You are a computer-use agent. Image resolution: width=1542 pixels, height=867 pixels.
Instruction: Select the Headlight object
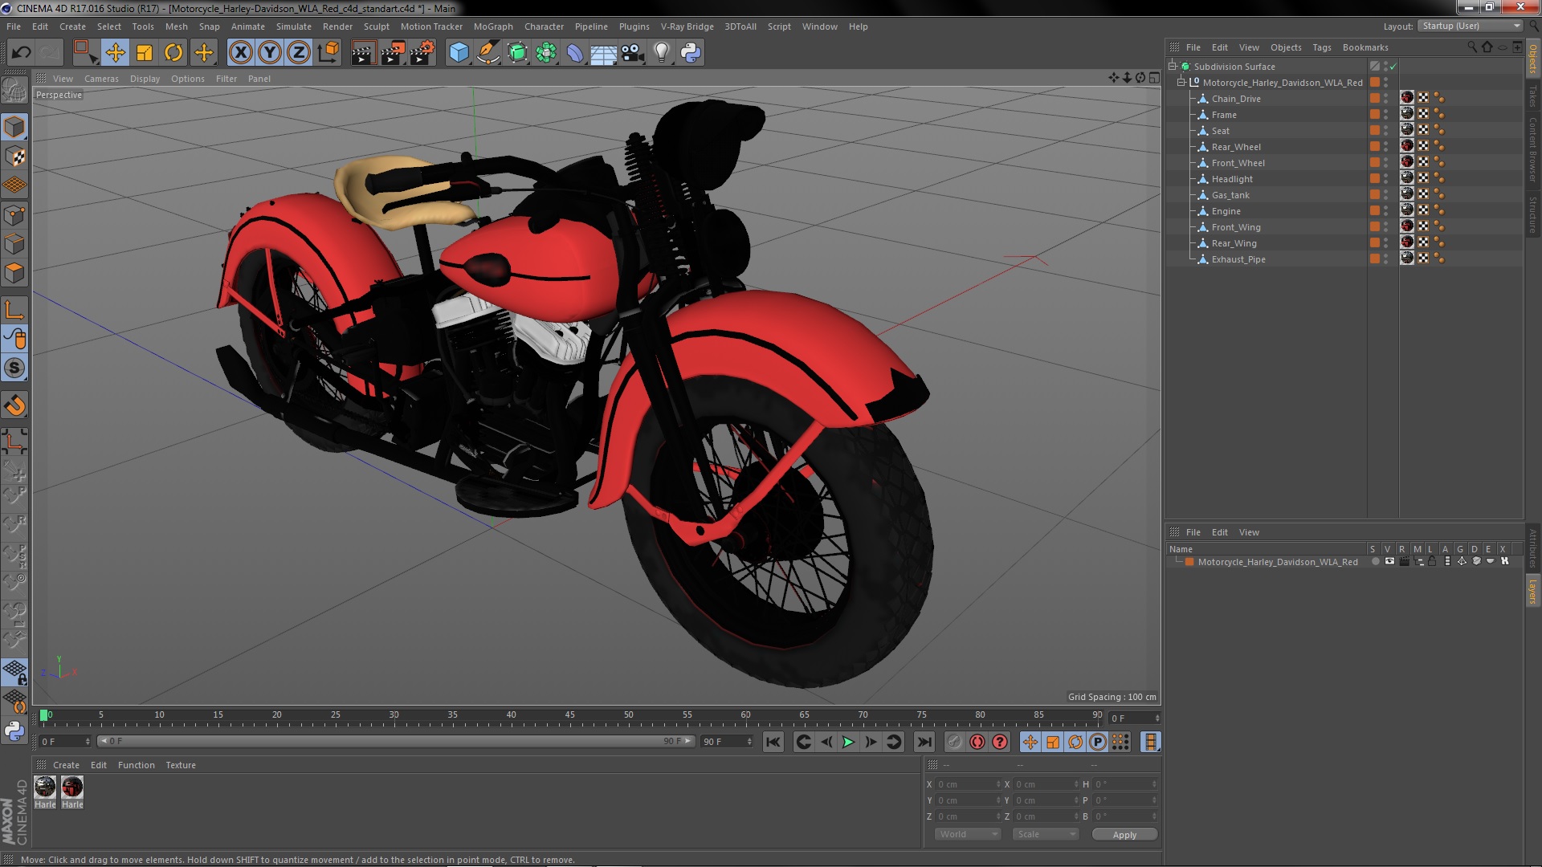(1232, 179)
